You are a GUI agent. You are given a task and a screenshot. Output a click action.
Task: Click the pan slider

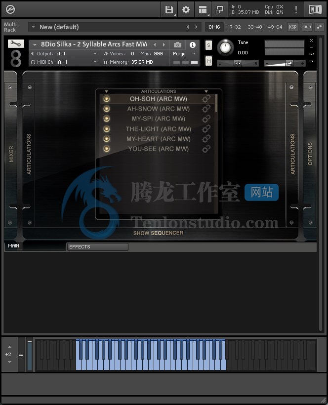[x=238, y=63]
